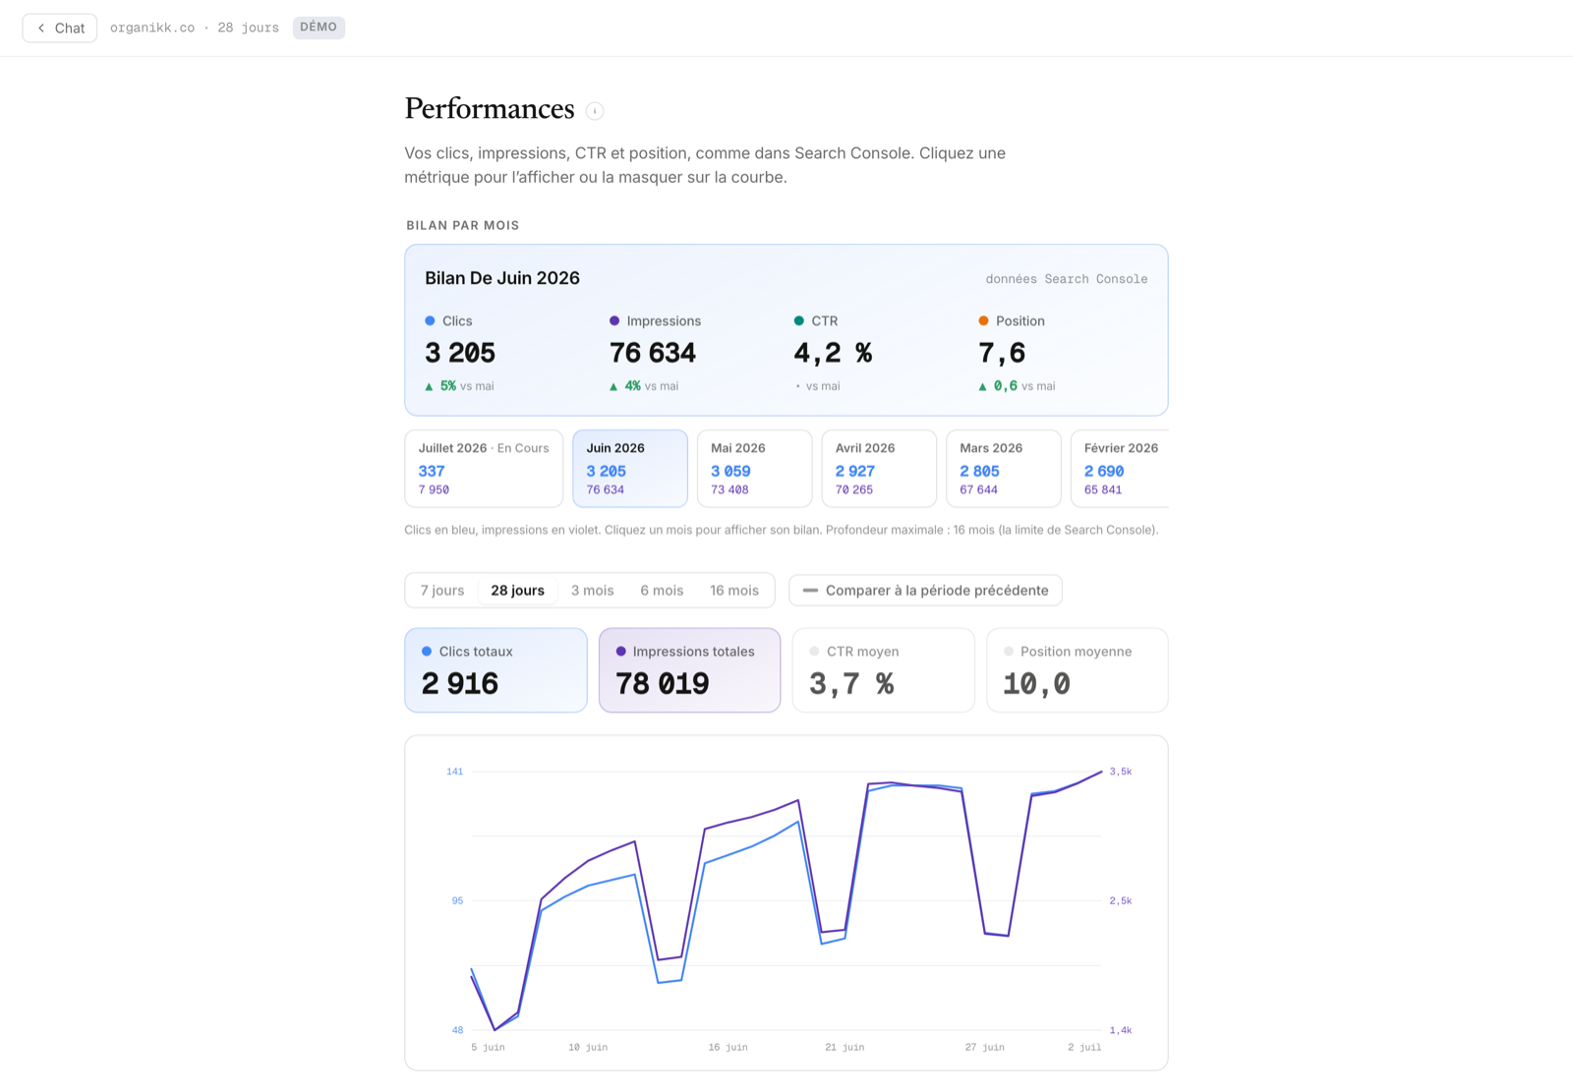Toggle Comparer à la période précédente

click(925, 591)
